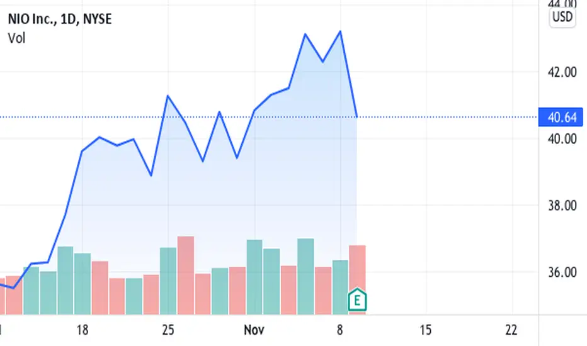Click the price line peak at 25
This screenshot has width=587, height=346.
point(168,96)
